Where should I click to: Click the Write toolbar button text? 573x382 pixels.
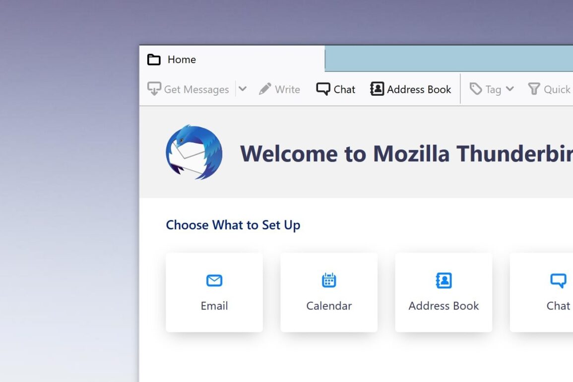coord(288,89)
